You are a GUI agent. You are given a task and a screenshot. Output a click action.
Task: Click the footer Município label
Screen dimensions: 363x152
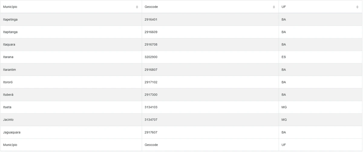(x=10, y=145)
